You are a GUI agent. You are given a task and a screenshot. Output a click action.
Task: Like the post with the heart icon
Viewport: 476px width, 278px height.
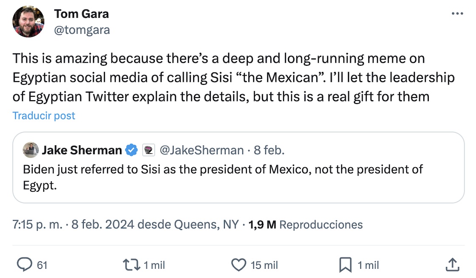coord(238,265)
